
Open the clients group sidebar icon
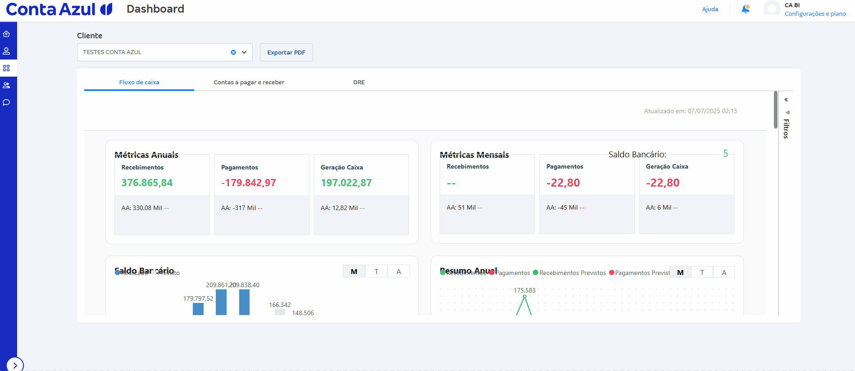(6, 85)
